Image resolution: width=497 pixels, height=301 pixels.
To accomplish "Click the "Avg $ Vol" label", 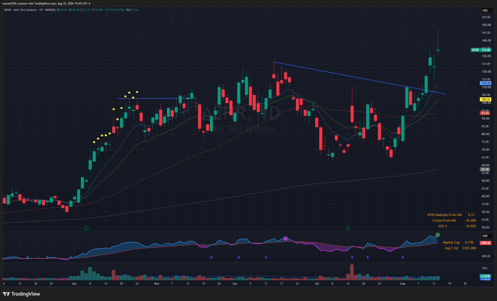I will click(x=451, y=248).
